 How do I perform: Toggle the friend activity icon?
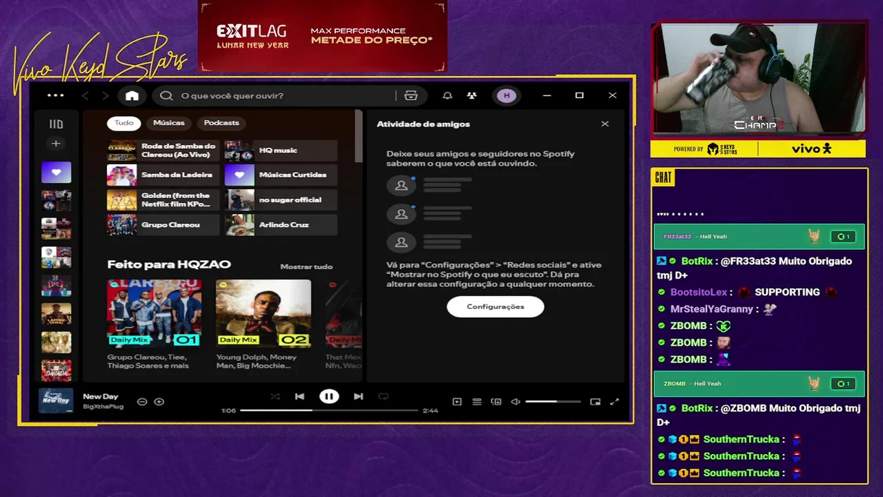pyautogui.click(x=471, y=95)
